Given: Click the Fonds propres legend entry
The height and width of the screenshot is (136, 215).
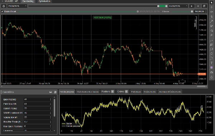Looking at the screenshot, I should pos(71,126).
